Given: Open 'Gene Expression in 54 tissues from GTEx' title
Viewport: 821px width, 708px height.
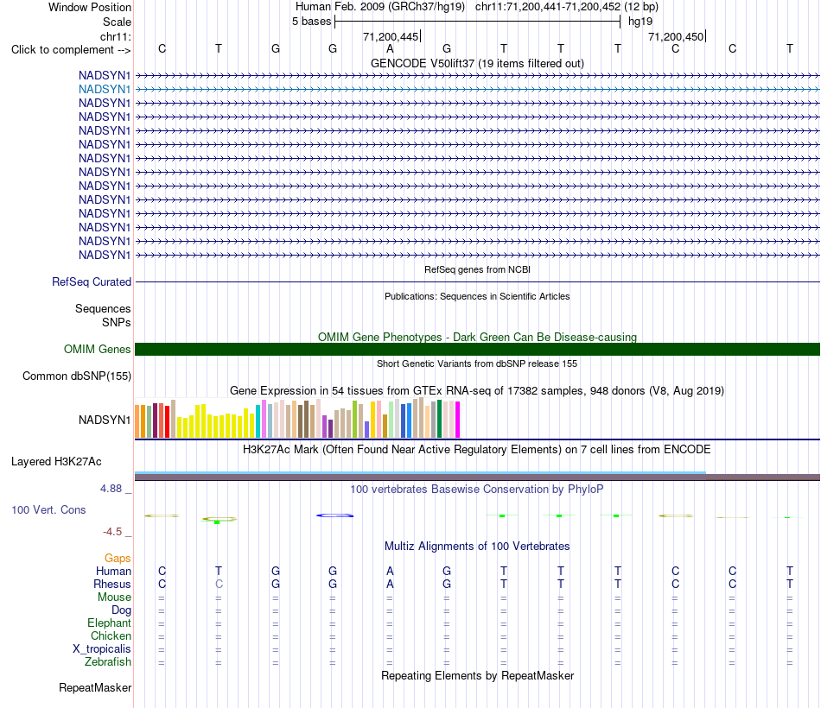Looking at the screenshot, I should point(477,391).
